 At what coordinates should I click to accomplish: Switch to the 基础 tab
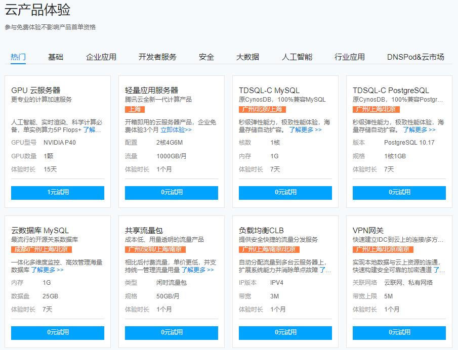coord(56,57)
